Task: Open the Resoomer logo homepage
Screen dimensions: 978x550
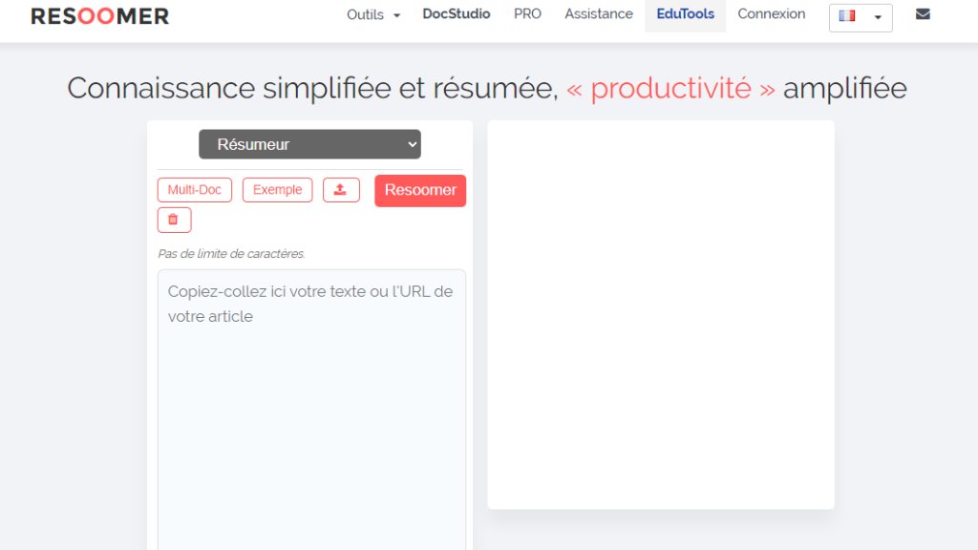Action: click(99, 16)
